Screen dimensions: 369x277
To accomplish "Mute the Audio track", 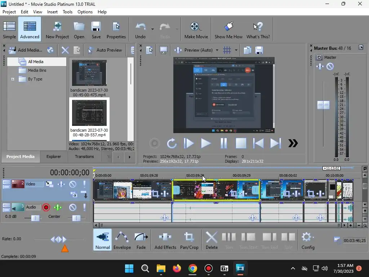I will click(73, 207).
